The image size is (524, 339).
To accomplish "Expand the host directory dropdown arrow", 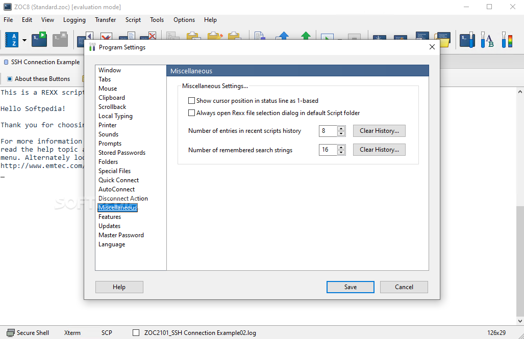I will 24,40.
